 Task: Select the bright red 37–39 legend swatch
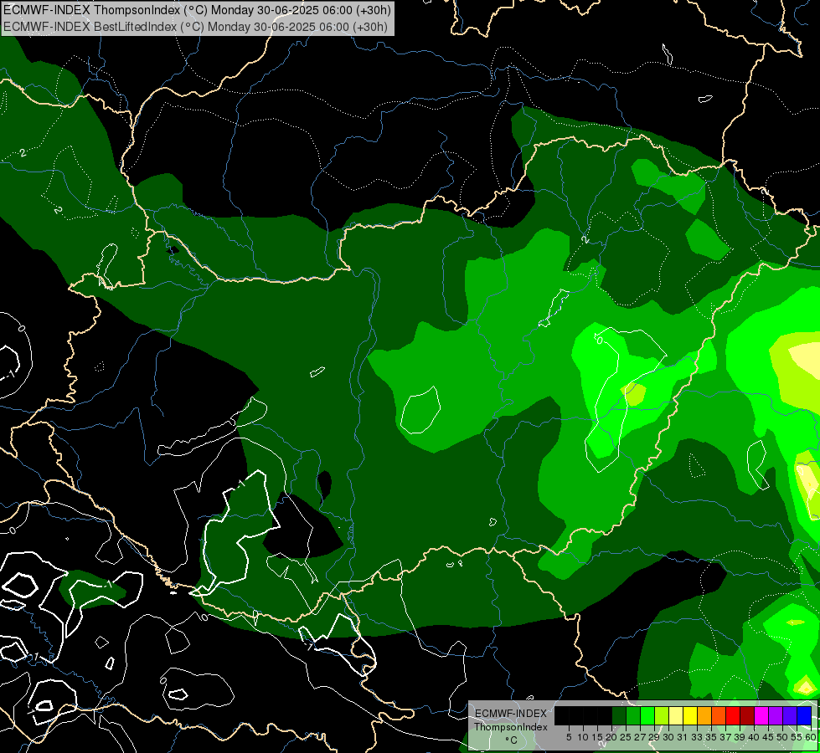click(733, 716)
